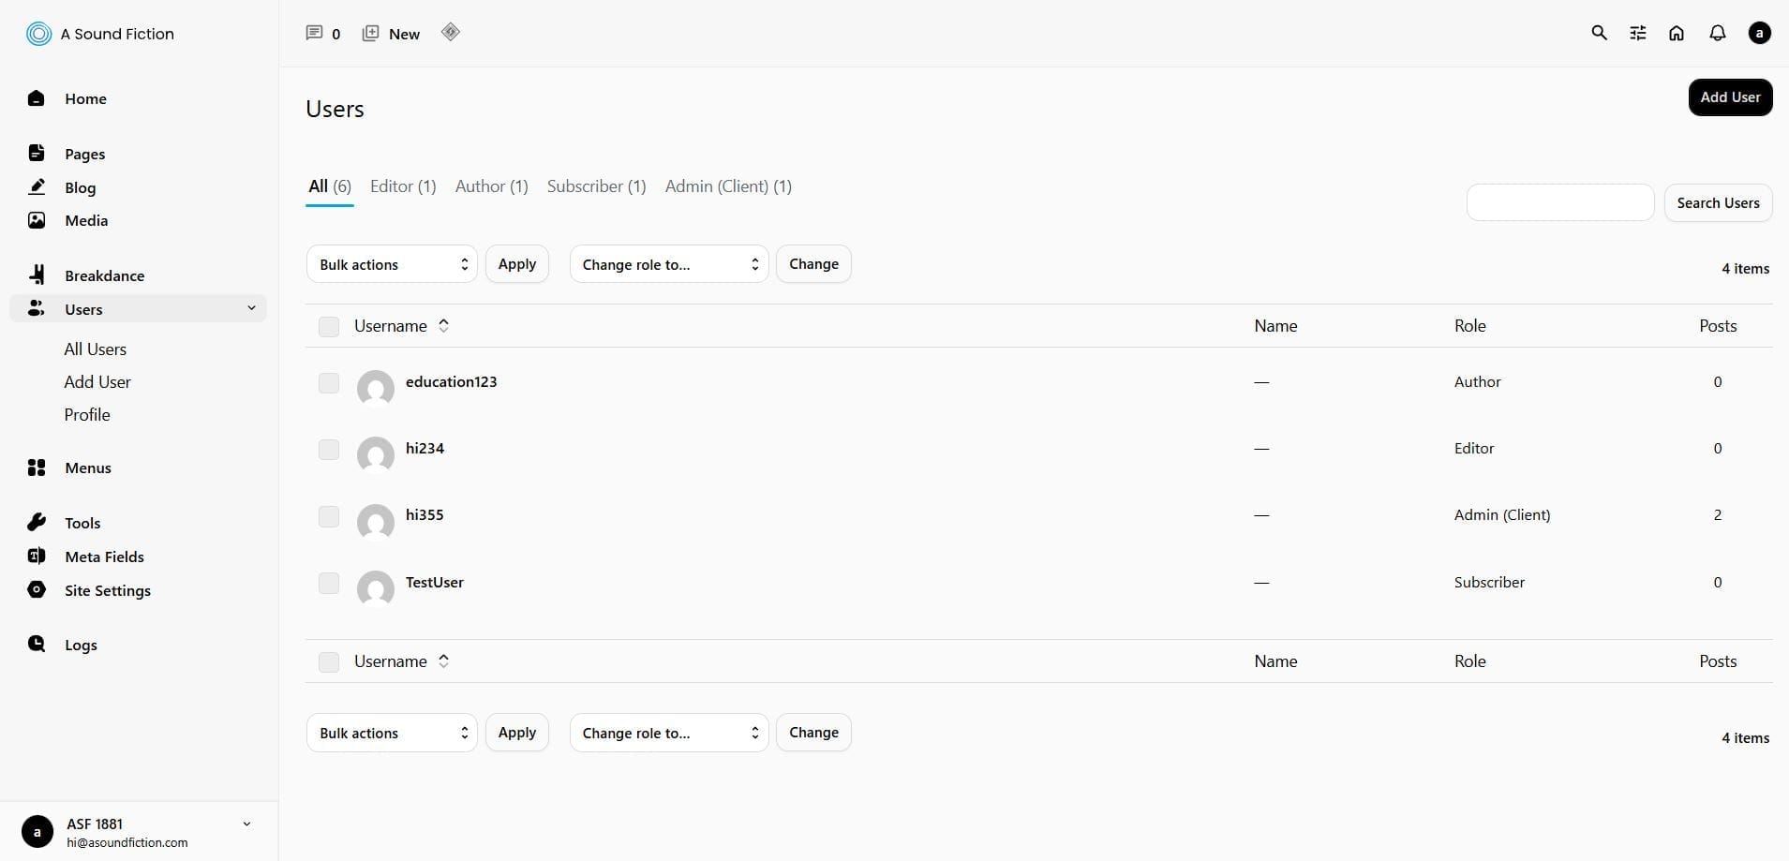Toggle the select-all checkbox in header row

coord(328,326)
